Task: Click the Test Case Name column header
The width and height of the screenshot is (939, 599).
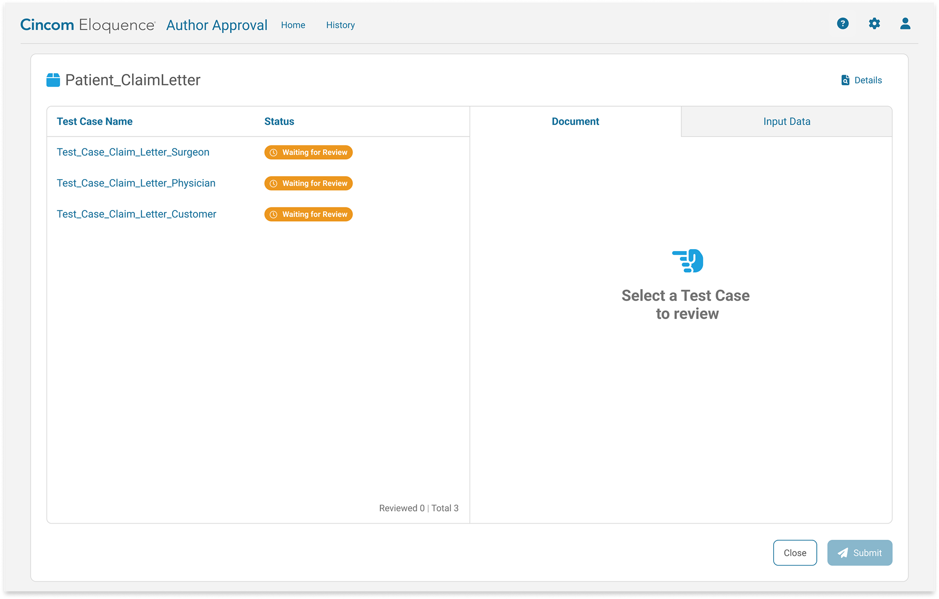Action: [94, 121]
